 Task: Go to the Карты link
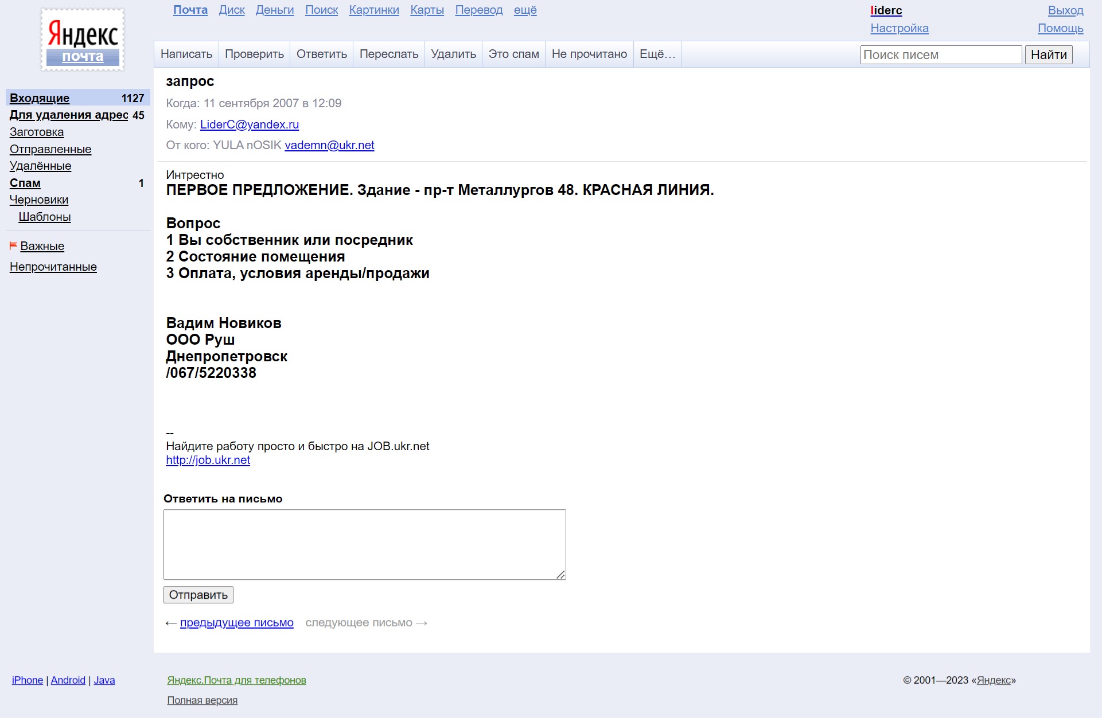coord(427,10)
